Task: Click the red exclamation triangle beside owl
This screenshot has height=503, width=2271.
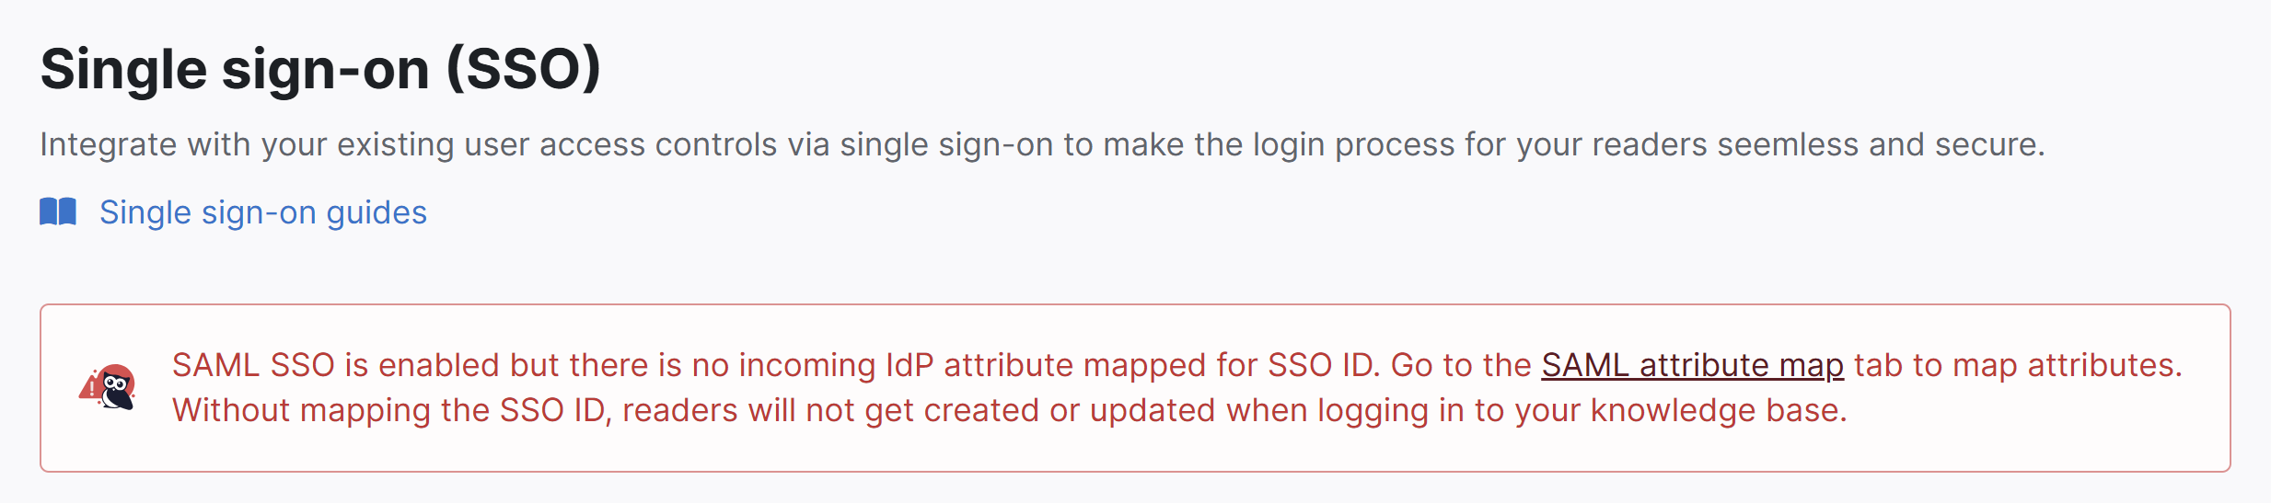Action: tap(90, 389)
